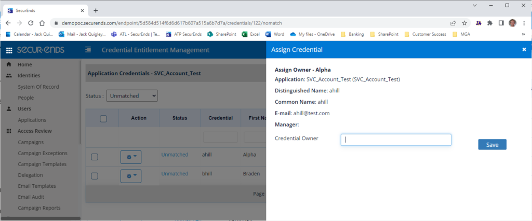Click the browser back arrow
The image size is (532, 221).
click(8, 23)
